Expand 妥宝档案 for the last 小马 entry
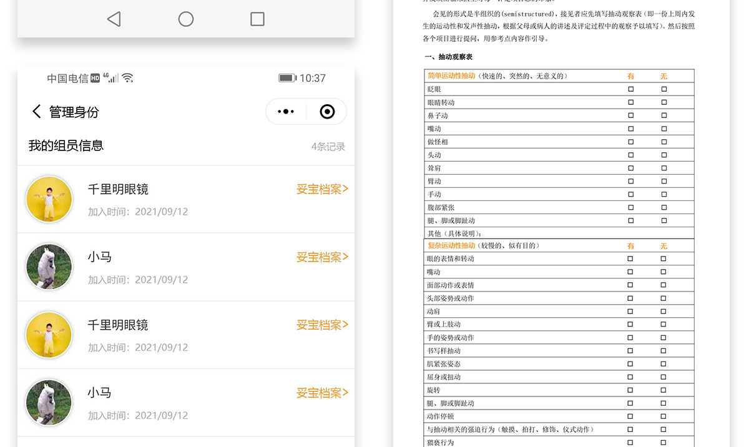Viewport: 749px width, 447px height. tap(322, 393)
